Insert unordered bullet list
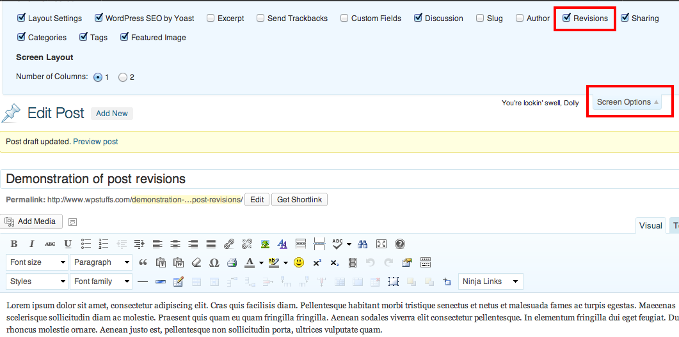This screenshot has height=337, width=679. pyautogui.click(x=86, y=244)
